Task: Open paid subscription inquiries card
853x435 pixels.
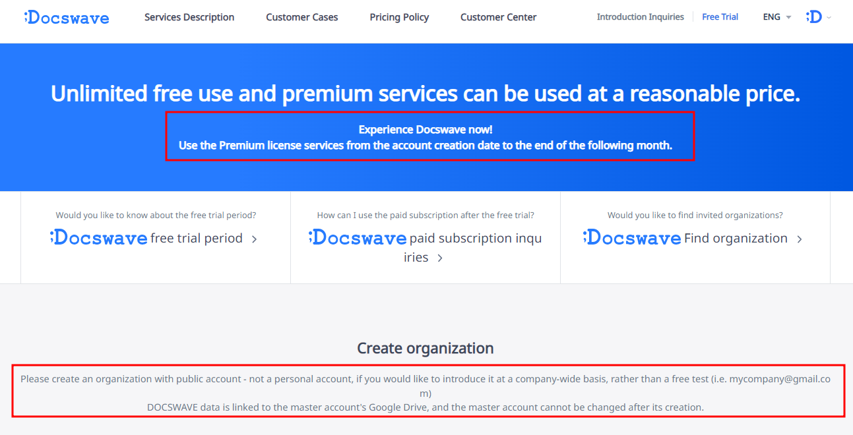Action: tap(425, 238)
